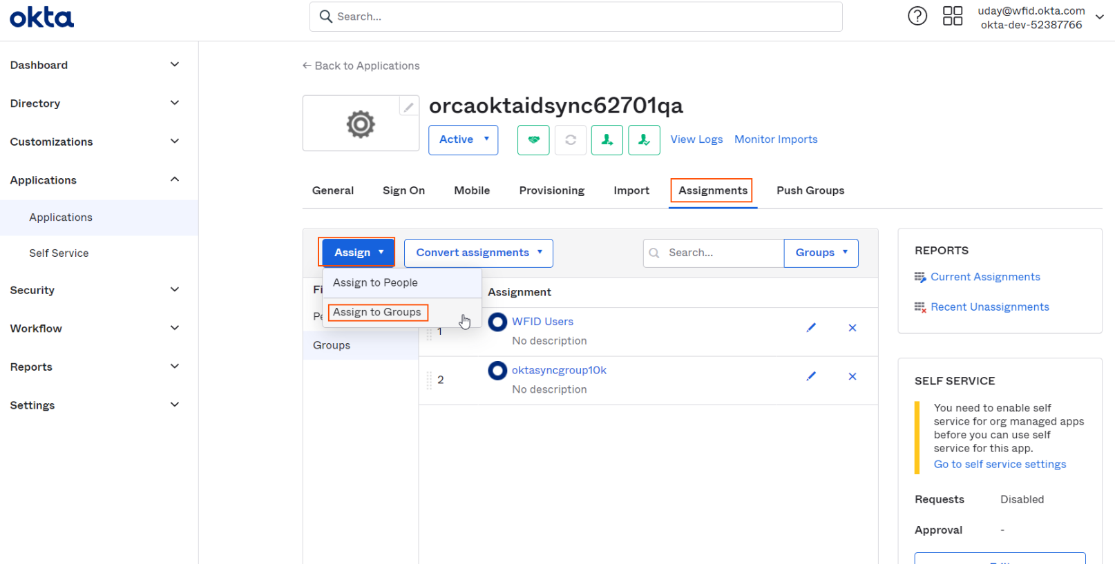Switch to the Provisioning tab
Screen dimensions: 1115x564
tap(552, 191)
